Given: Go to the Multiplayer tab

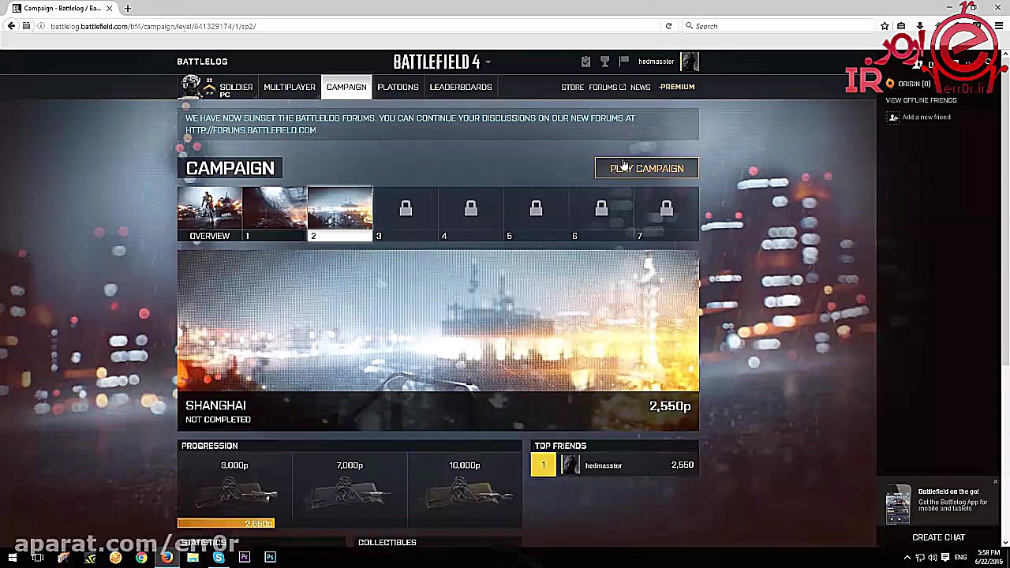Looking at the screenshot, I should click(290, 87).
